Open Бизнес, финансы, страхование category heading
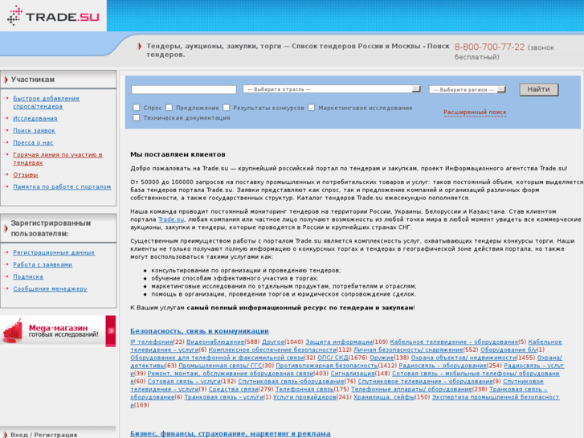584x438 pixels. pos(231,433)
